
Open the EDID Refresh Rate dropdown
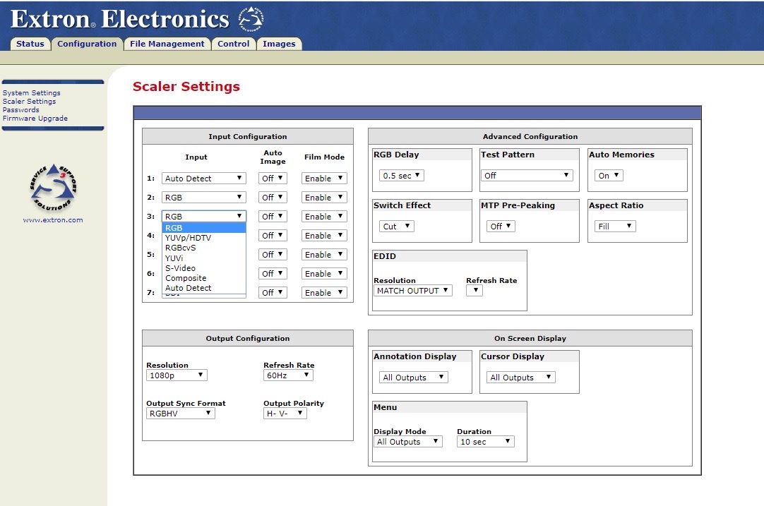(x=474, y=291)
